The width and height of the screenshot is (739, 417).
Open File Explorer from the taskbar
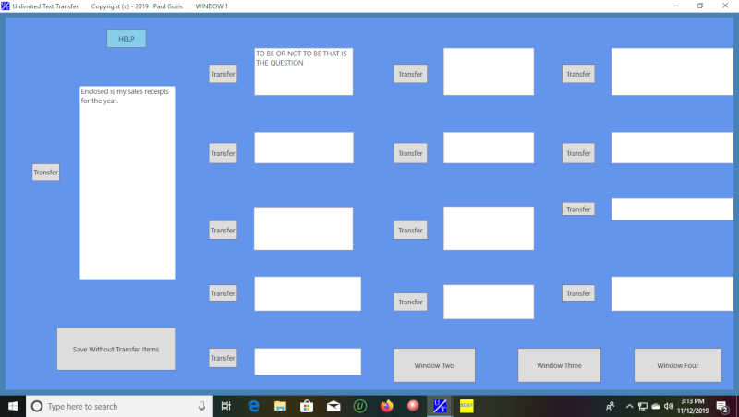[x=280, y=406]
